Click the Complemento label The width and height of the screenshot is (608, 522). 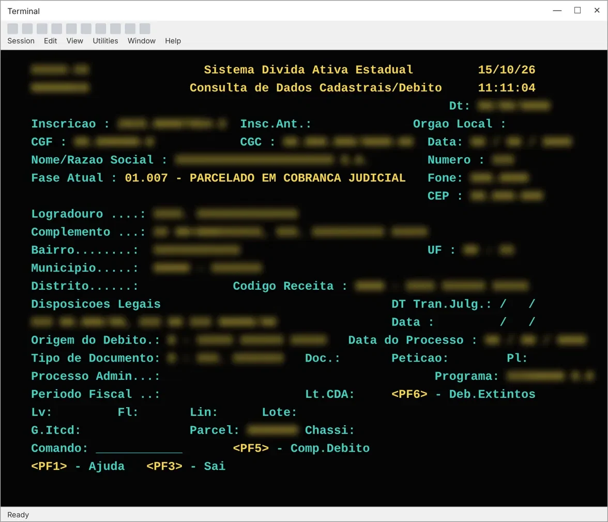pos(88,232)
